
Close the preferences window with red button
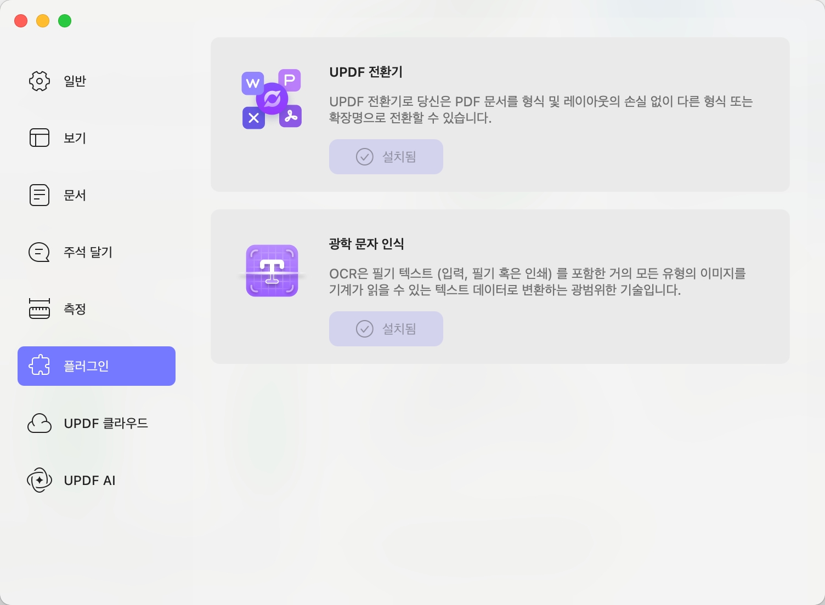(x=21, y=21)
